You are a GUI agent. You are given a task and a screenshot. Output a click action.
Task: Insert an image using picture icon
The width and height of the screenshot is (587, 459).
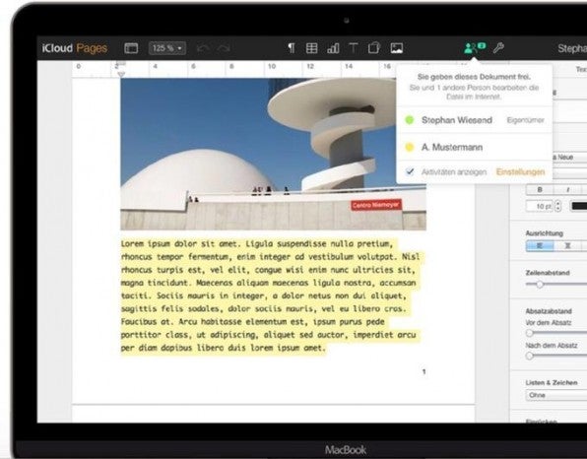pyautogui.click(x=397, y=48)
